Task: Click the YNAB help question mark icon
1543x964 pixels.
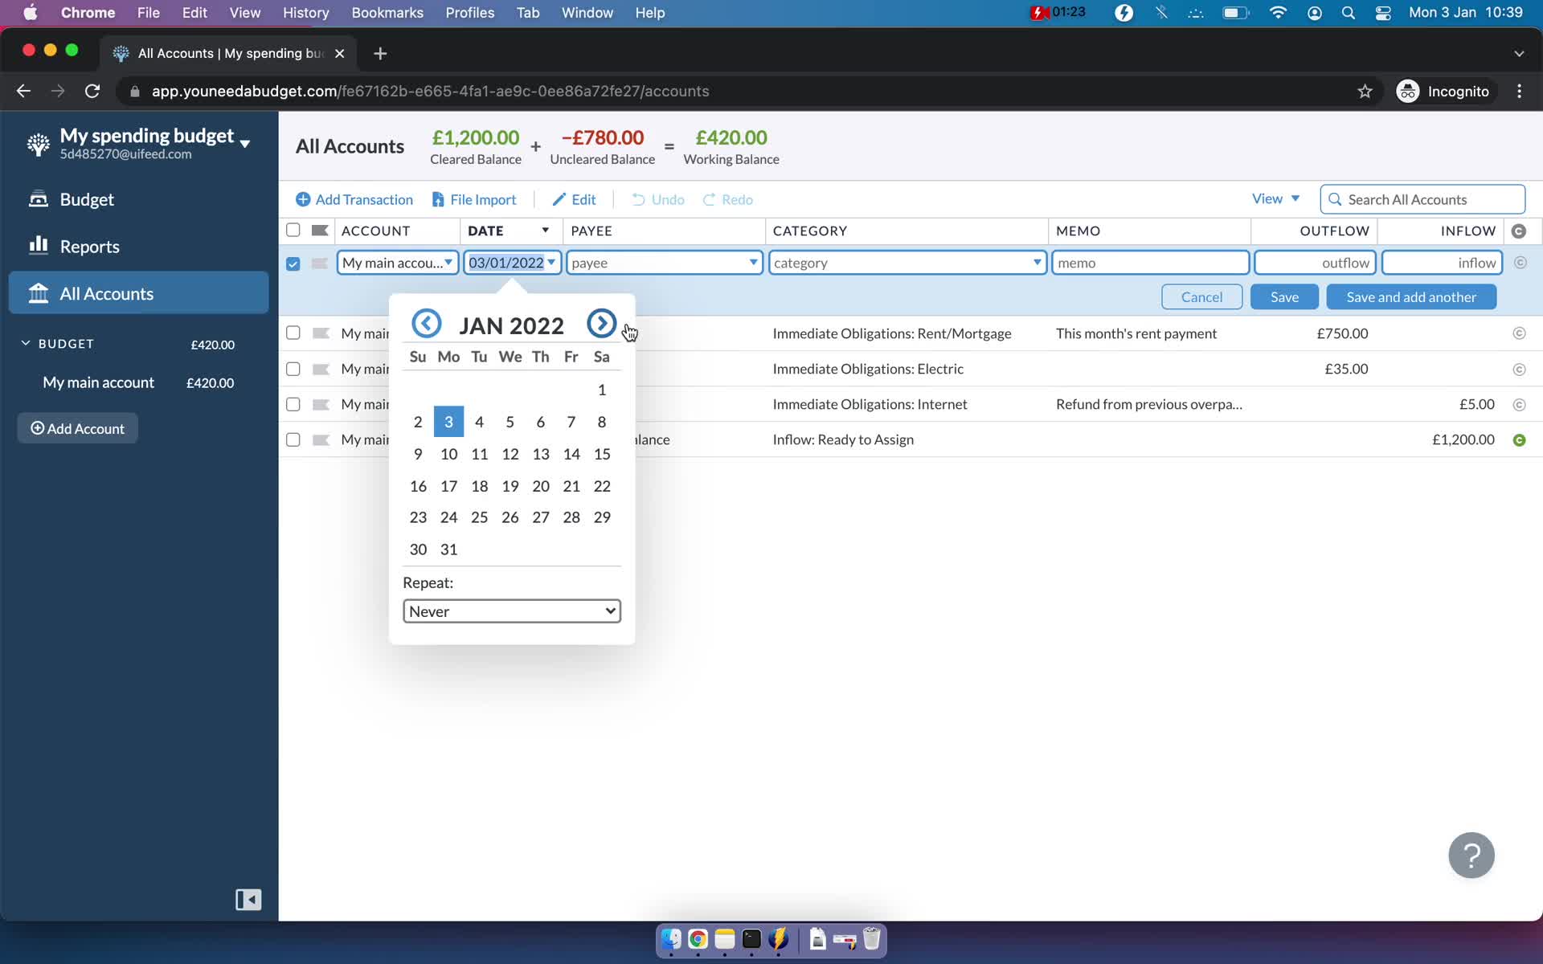Action: (x=1471, y=854)
